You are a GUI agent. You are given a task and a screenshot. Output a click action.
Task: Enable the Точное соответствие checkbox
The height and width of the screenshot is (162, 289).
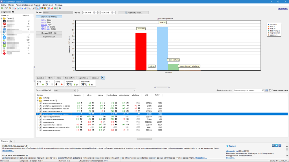(270, 90)
